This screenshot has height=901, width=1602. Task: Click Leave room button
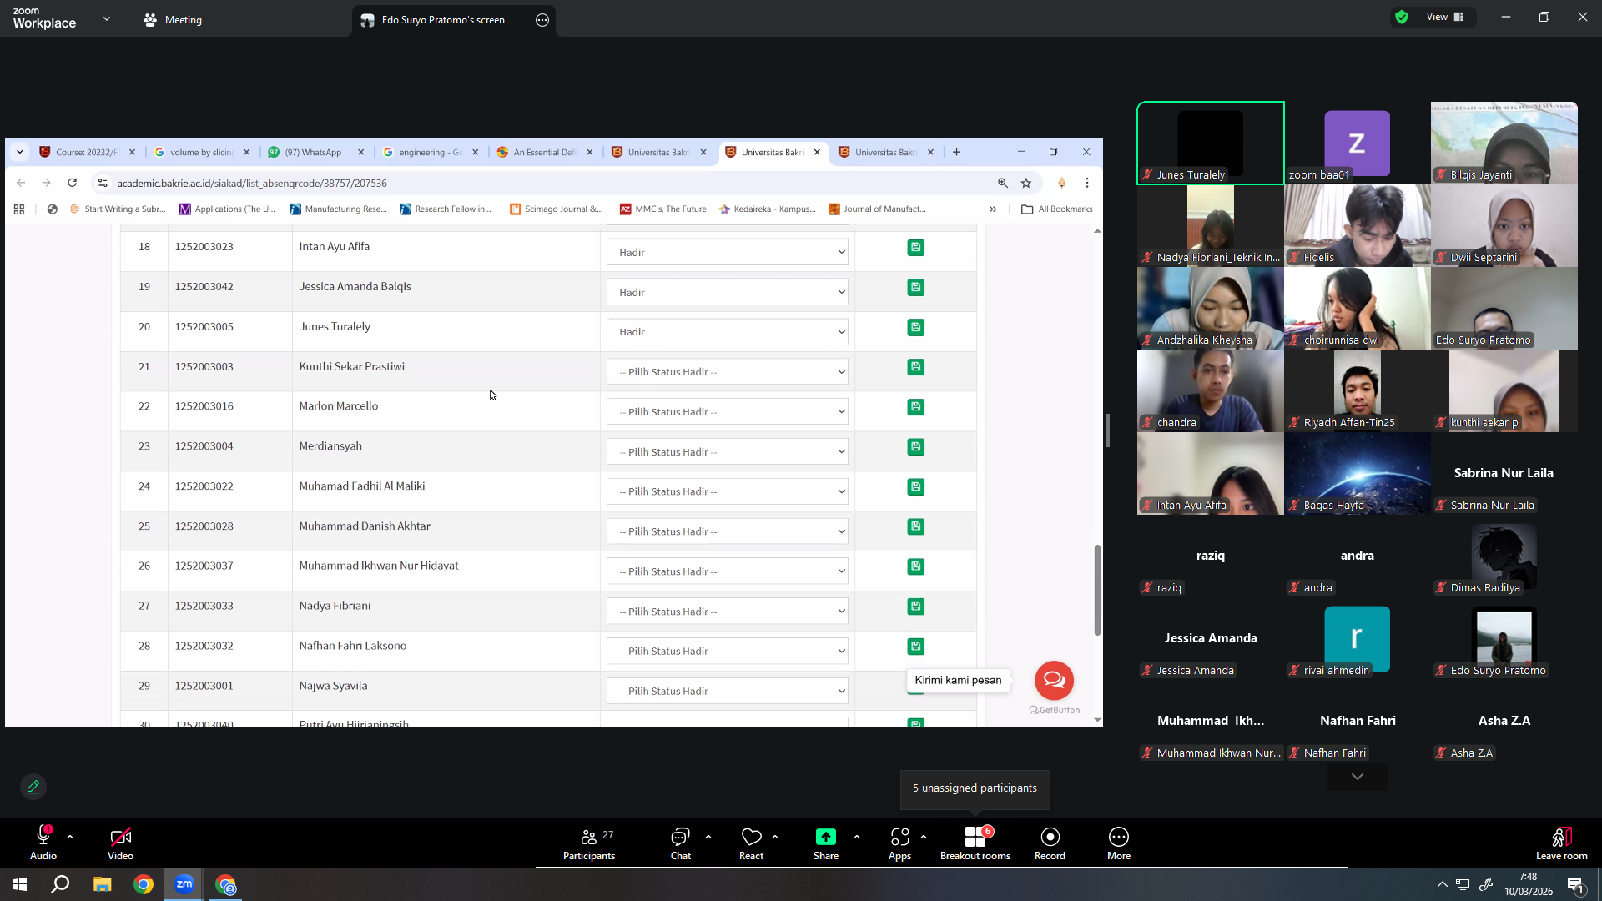pyautogui.click(x=1561, y=843)
